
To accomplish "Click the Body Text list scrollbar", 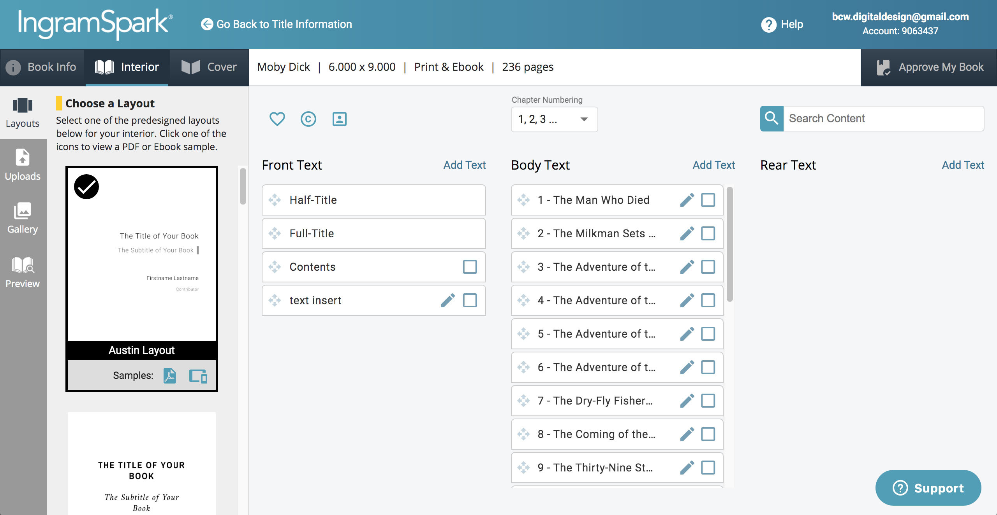I will 730,244.
